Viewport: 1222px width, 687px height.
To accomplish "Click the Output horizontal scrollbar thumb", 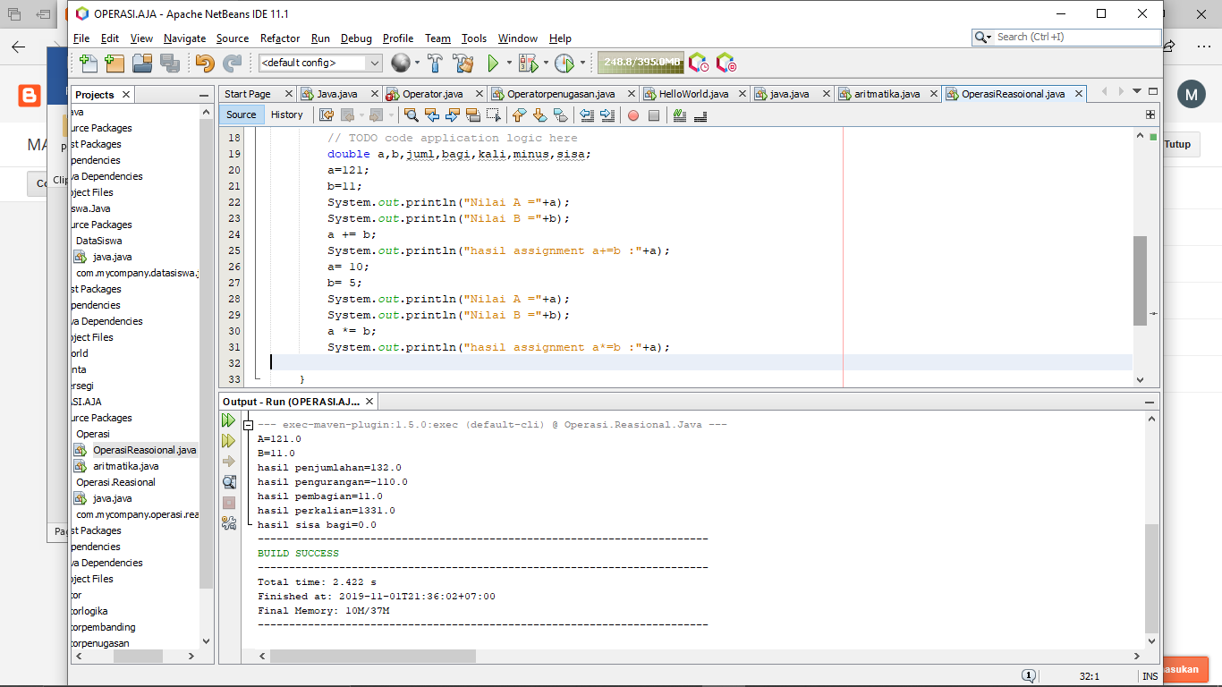I will (x=373, y=656).
